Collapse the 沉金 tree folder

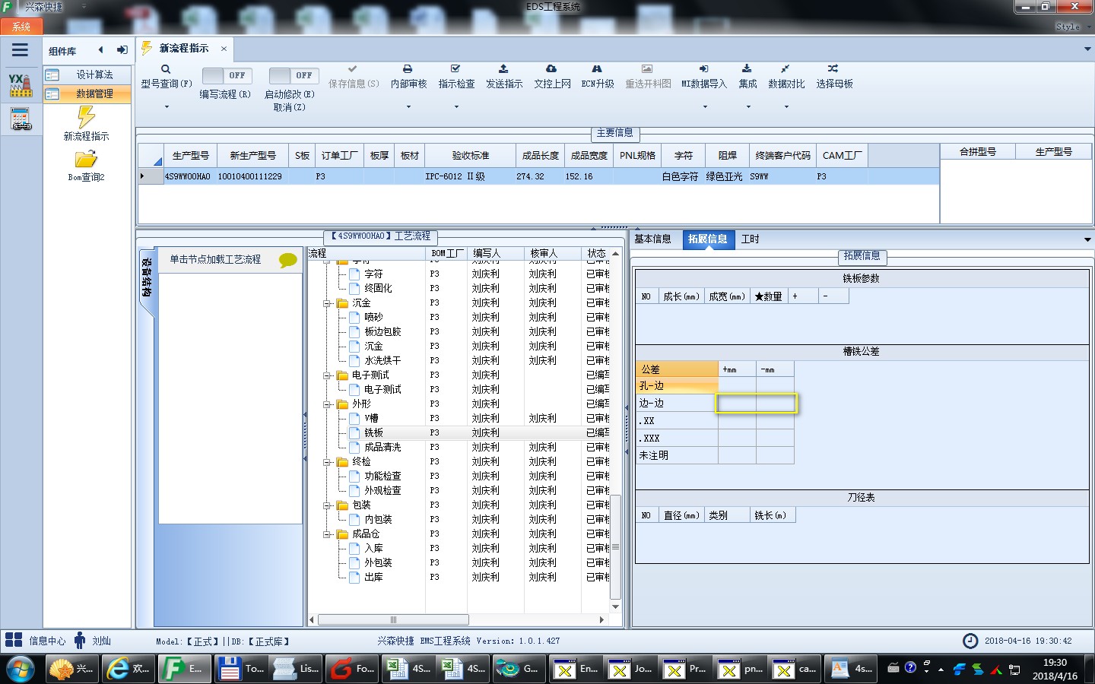click(327, 303)
